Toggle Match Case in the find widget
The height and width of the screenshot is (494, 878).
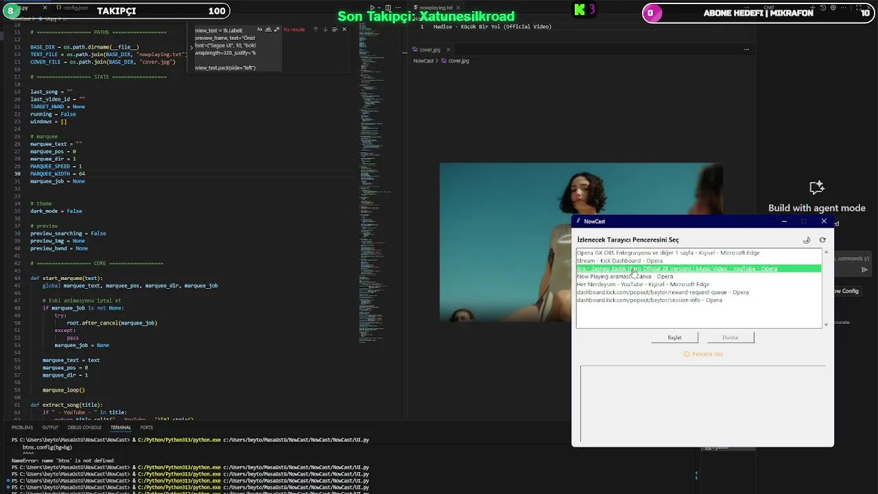pyautogui.click(x=259, y=30)
